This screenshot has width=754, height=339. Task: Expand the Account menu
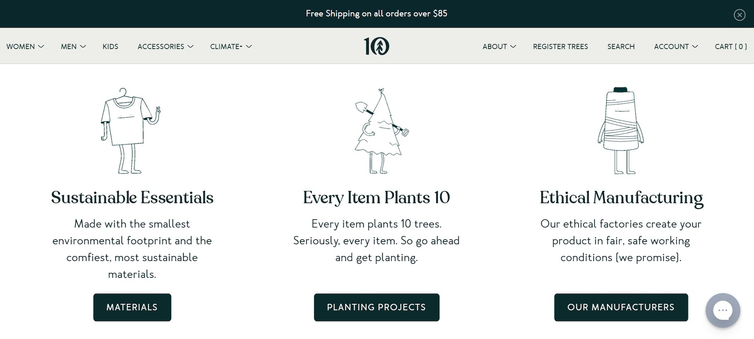(x=675, y=47)
